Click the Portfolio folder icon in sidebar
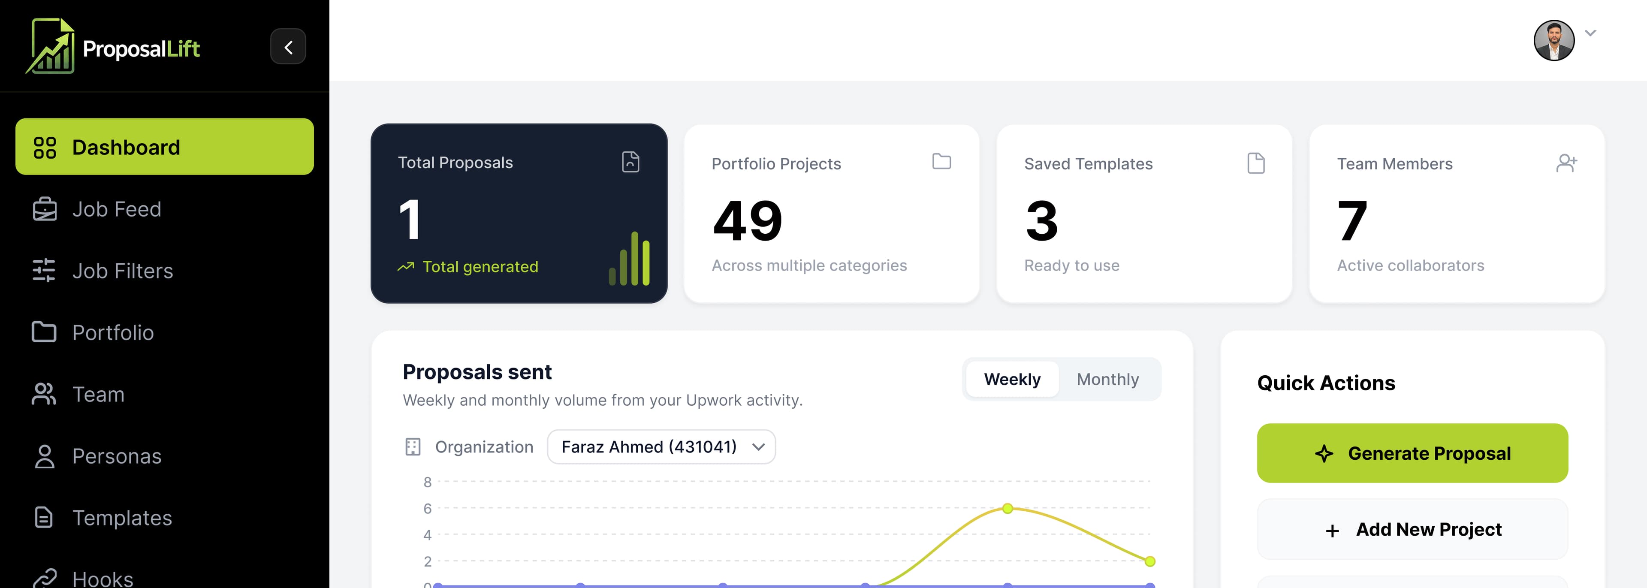This screenshot has height=588, width=1647. coord(44,332)
